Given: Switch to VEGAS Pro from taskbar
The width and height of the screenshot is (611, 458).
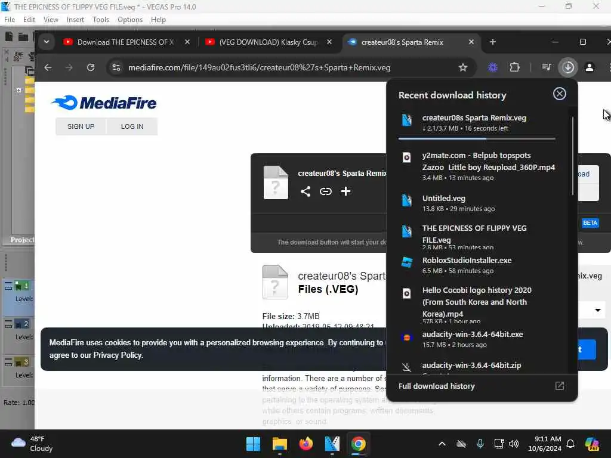Looking at the screenshot, I should pyautogui.click(x=332, y=444).
